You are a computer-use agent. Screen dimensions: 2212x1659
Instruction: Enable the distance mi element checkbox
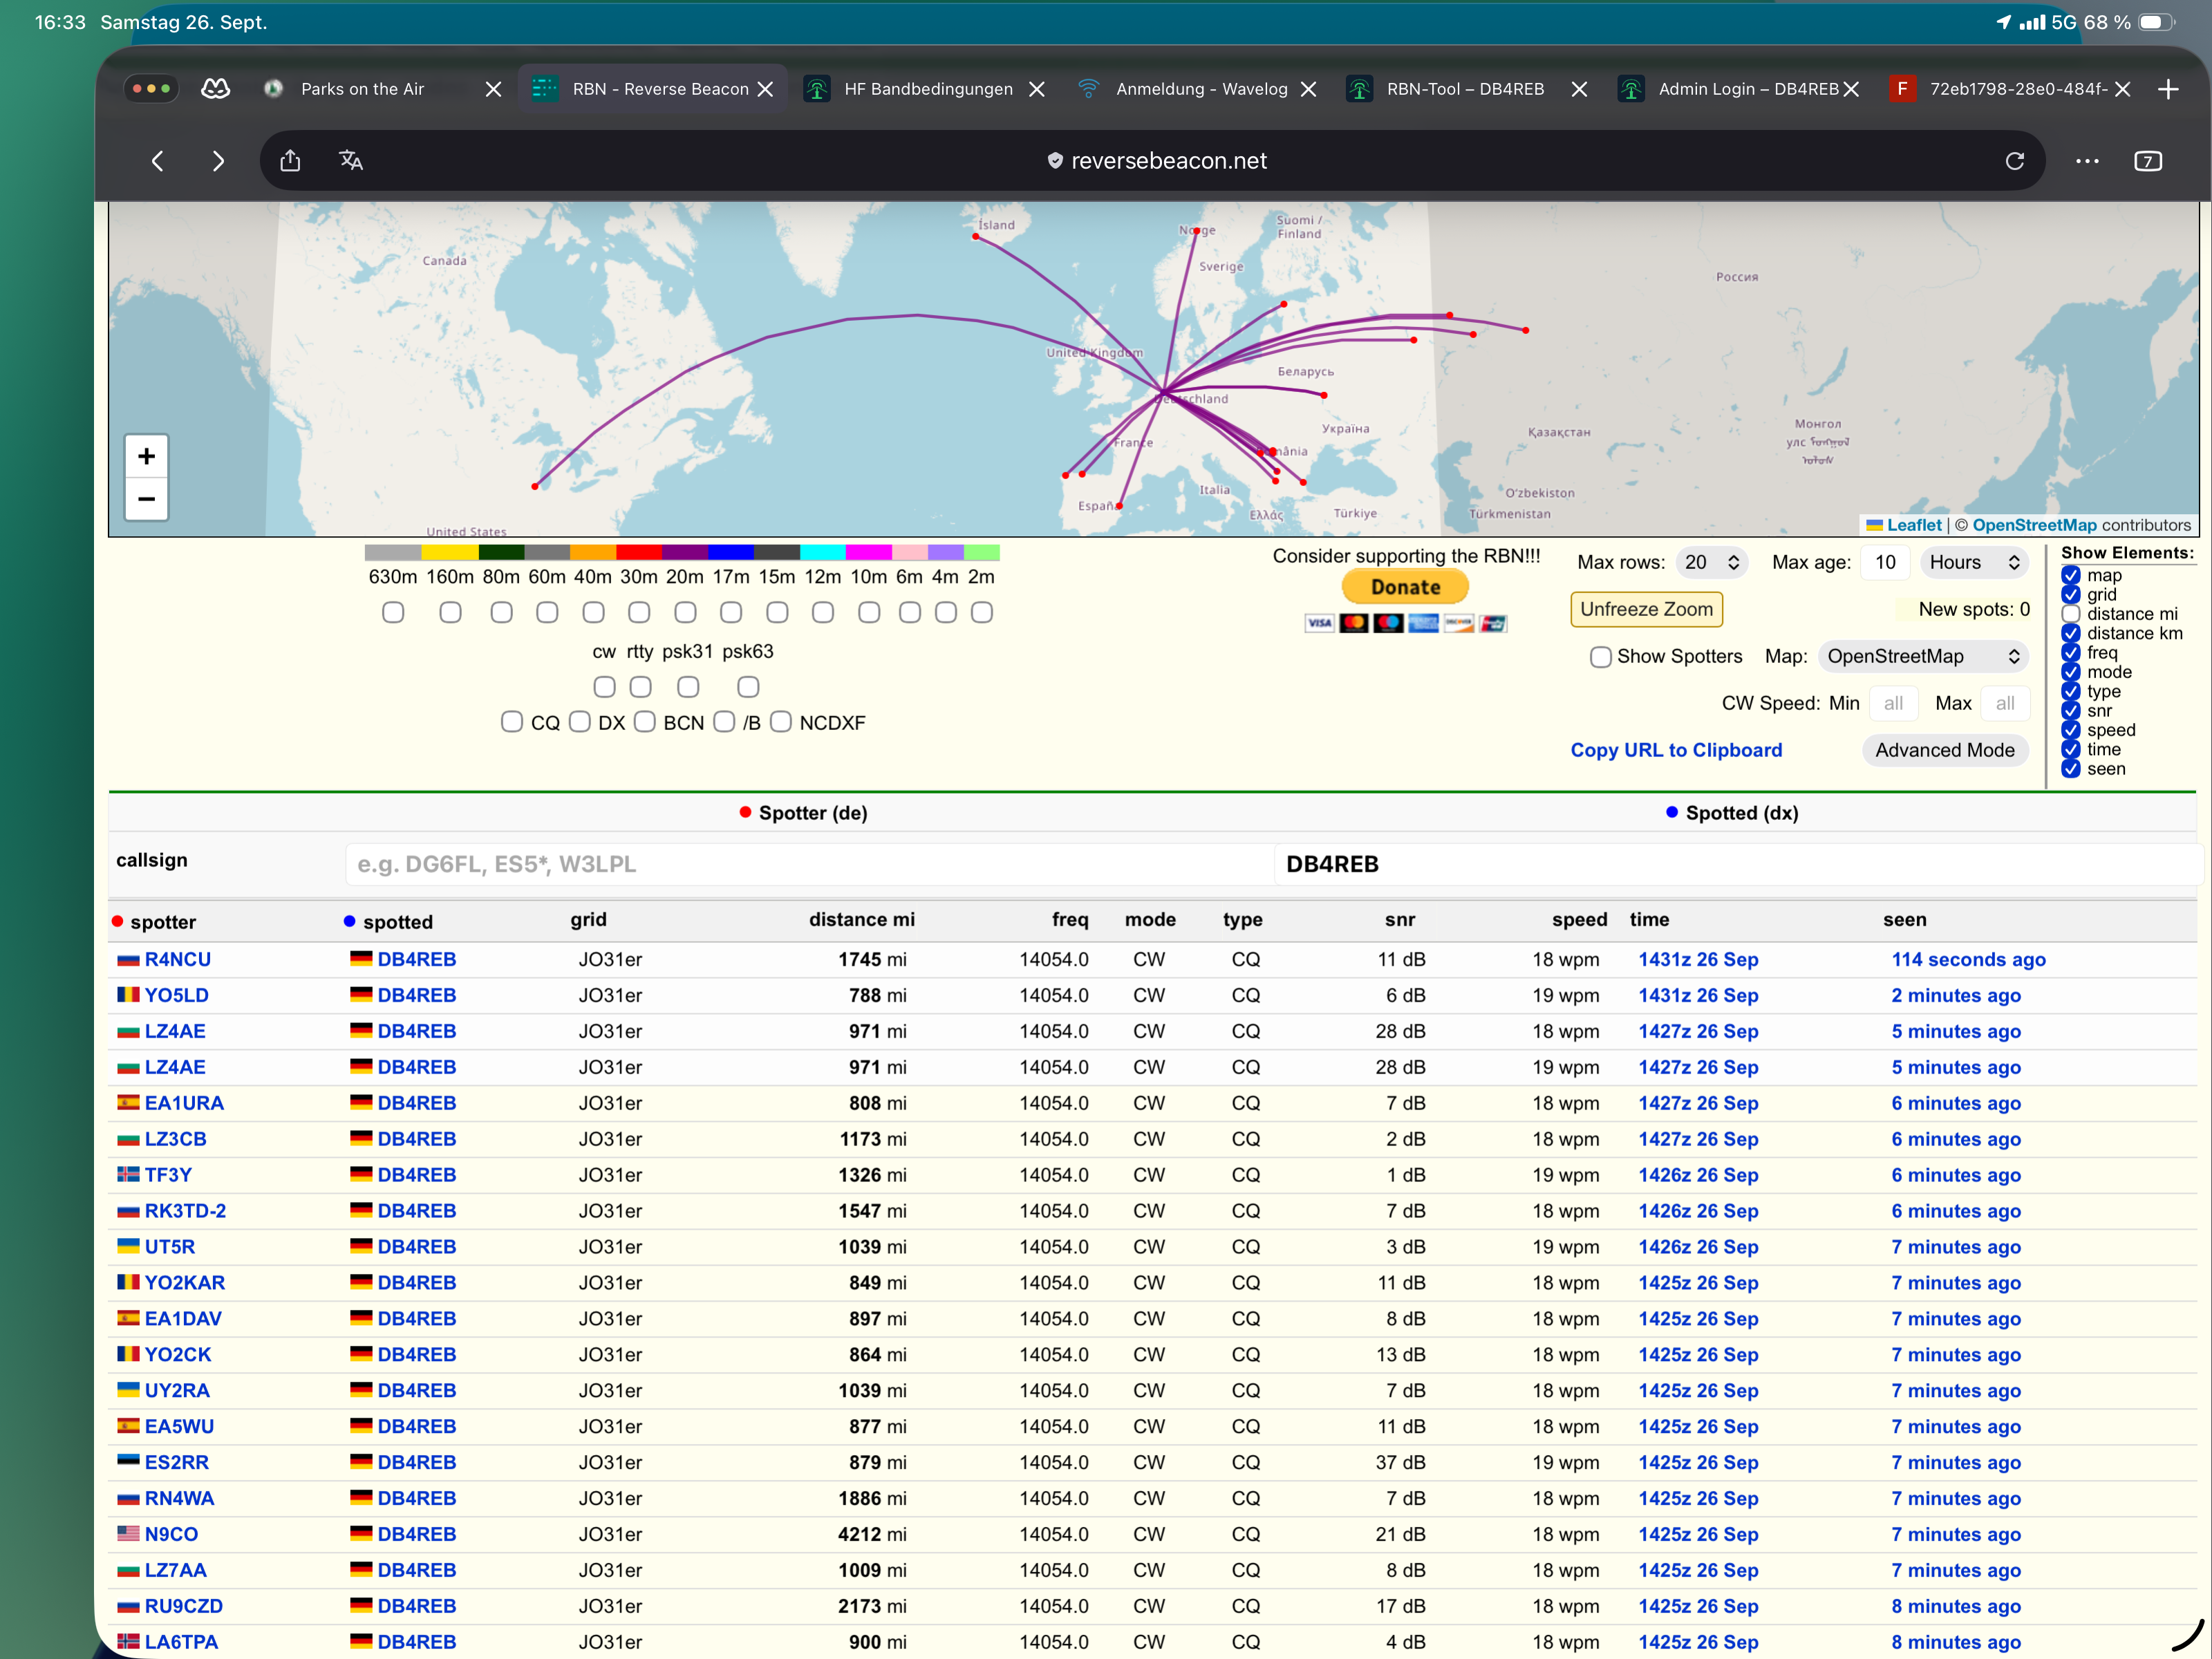coord(2071,614)
